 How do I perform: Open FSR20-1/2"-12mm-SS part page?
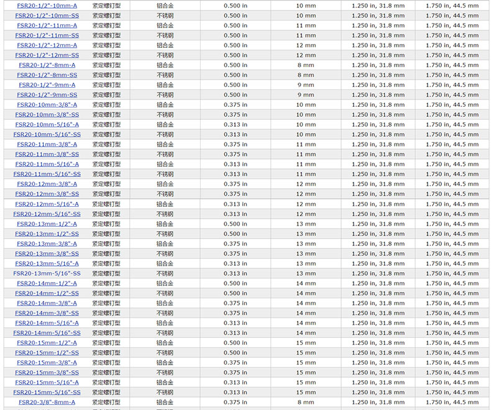[47, 55]
